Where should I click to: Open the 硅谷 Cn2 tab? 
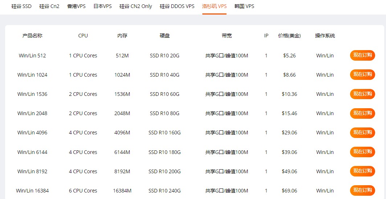pos(49,7)
